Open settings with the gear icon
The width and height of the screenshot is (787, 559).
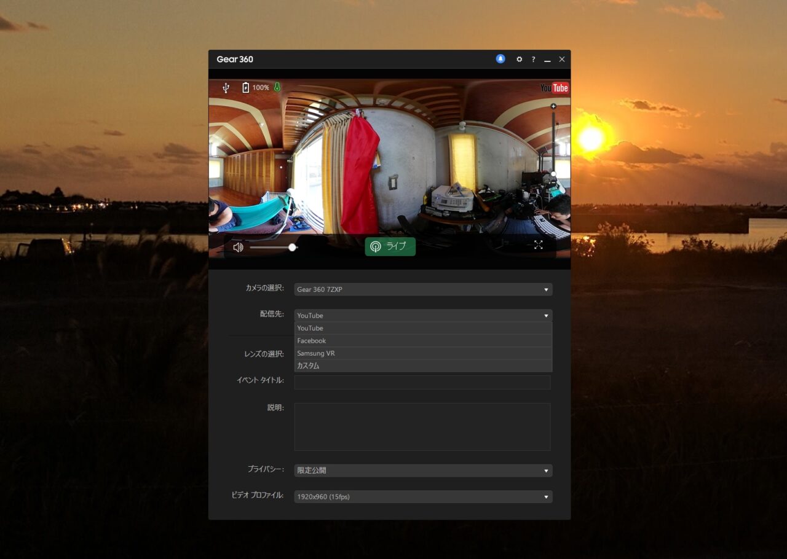tap(519, 60)
